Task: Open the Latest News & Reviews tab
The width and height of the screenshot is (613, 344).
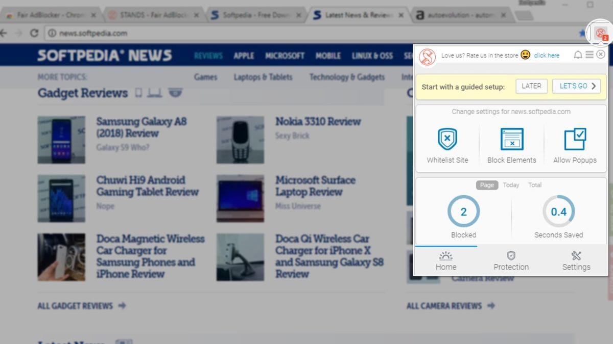Action: click(x=358, y=15)
